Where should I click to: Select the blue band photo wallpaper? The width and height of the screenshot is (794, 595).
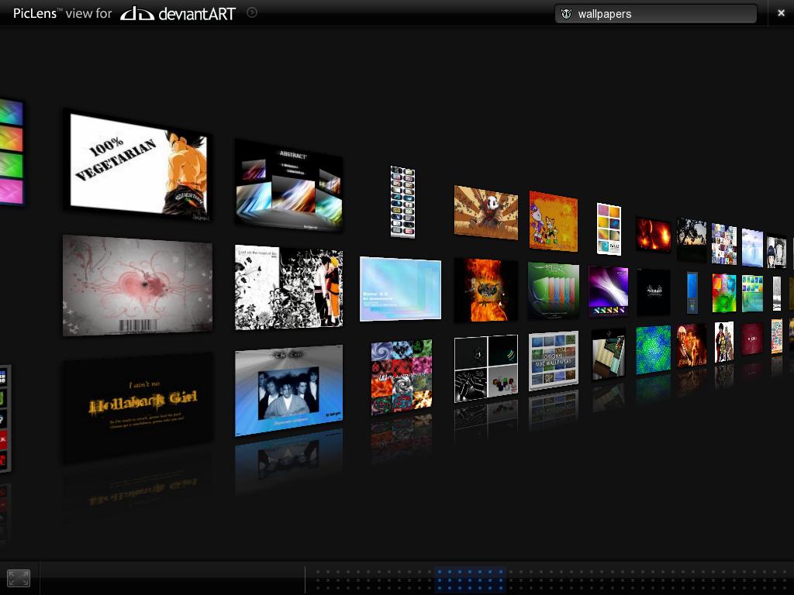coord(288,390)
